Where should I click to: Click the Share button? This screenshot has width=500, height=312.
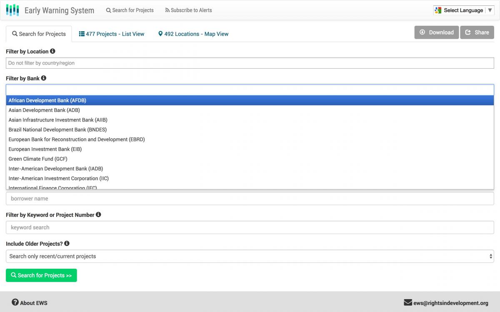pyautogui.click(x=477, y=32)
